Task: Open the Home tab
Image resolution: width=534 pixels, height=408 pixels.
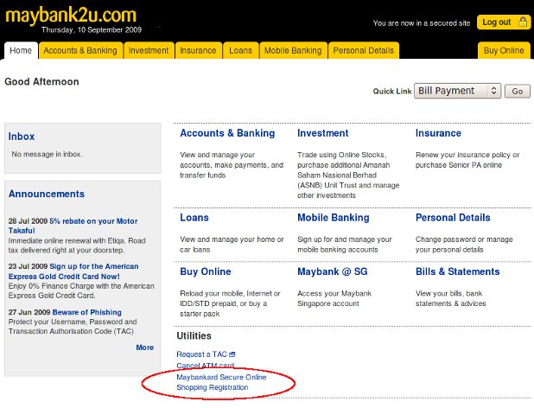Action: pos(21,50)
